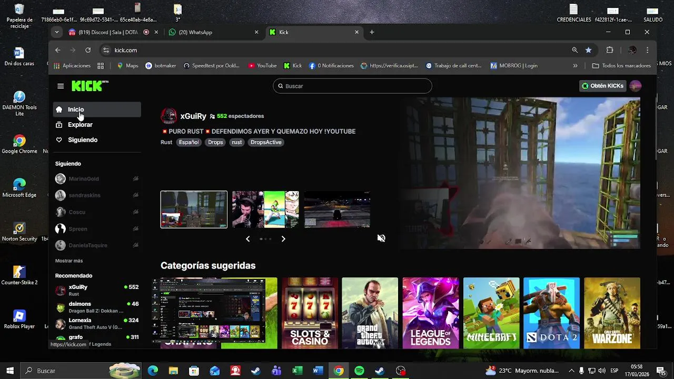Open Spotify from the taskbar
The height and width of the screenshot is (379, 674).
[359, 371]
